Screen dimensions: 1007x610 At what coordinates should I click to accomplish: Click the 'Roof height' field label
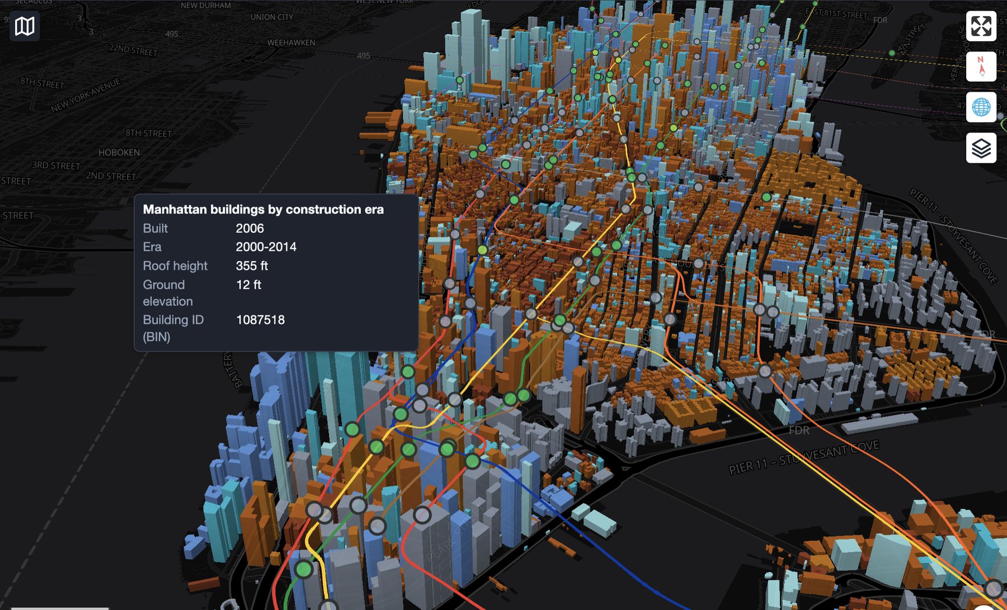point(175,266)
